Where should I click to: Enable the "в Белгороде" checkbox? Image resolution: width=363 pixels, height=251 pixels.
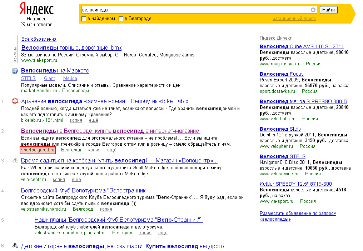(121, 19)
